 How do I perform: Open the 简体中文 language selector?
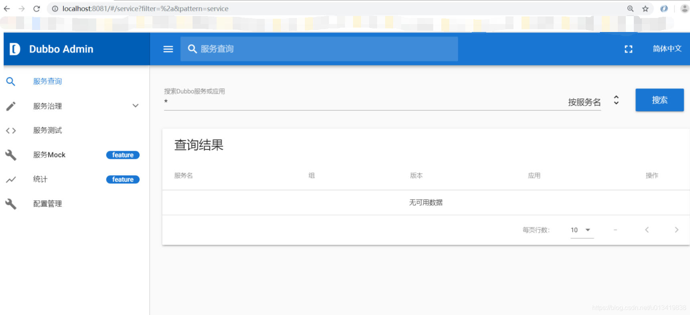point(667,48)
